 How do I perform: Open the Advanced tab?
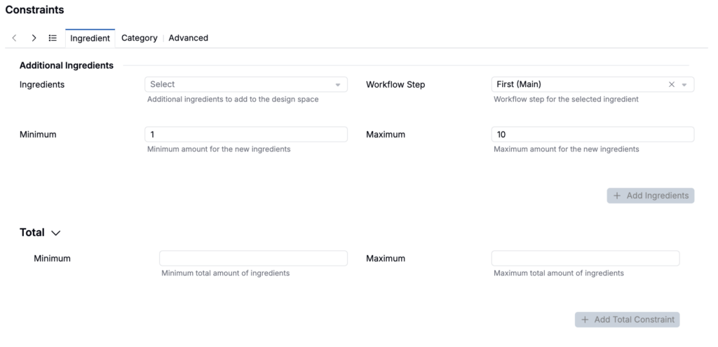188,38
